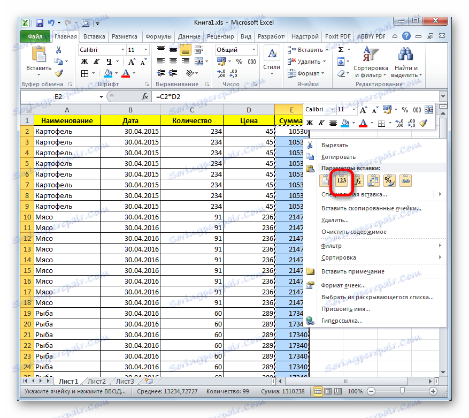Click the Paste Link icon in paste options
This screenshot has height=418, width=469.
coord(405,180)
